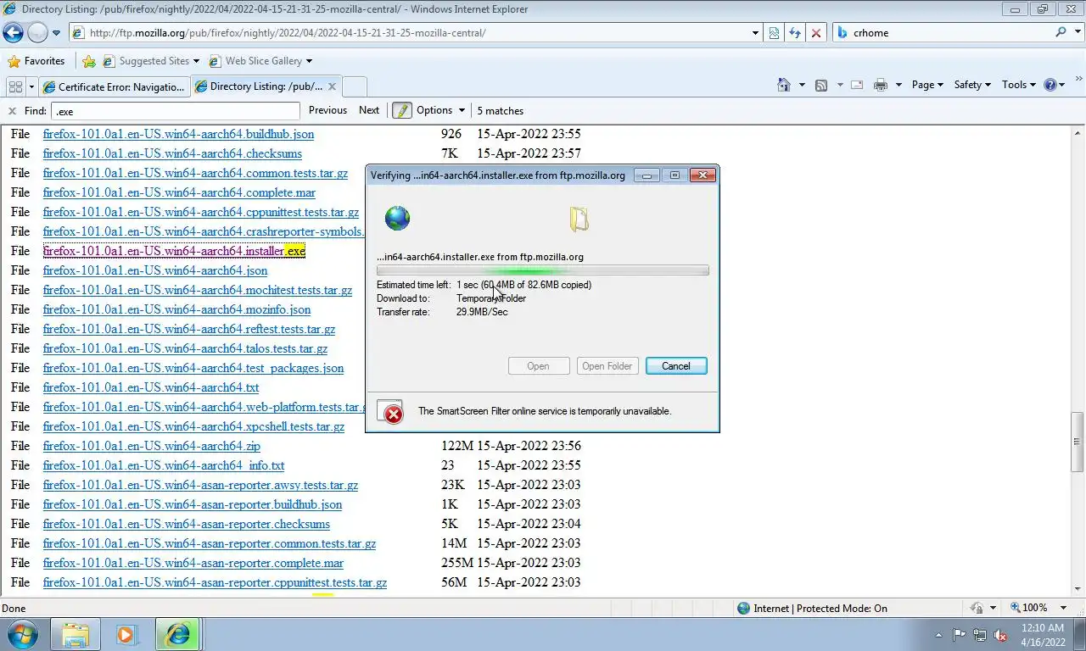Click Internet Protected Mode status entry
This screenshot has height=651, width=1086.
[x=812, y=608]
